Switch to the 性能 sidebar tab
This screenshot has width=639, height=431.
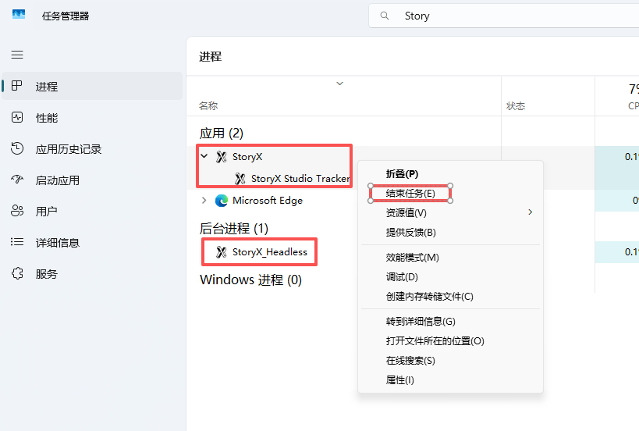tap(92, 117)
